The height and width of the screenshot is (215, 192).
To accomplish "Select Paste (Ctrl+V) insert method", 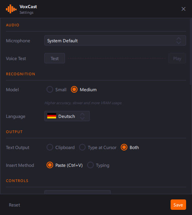I will (x=65, y=165).
